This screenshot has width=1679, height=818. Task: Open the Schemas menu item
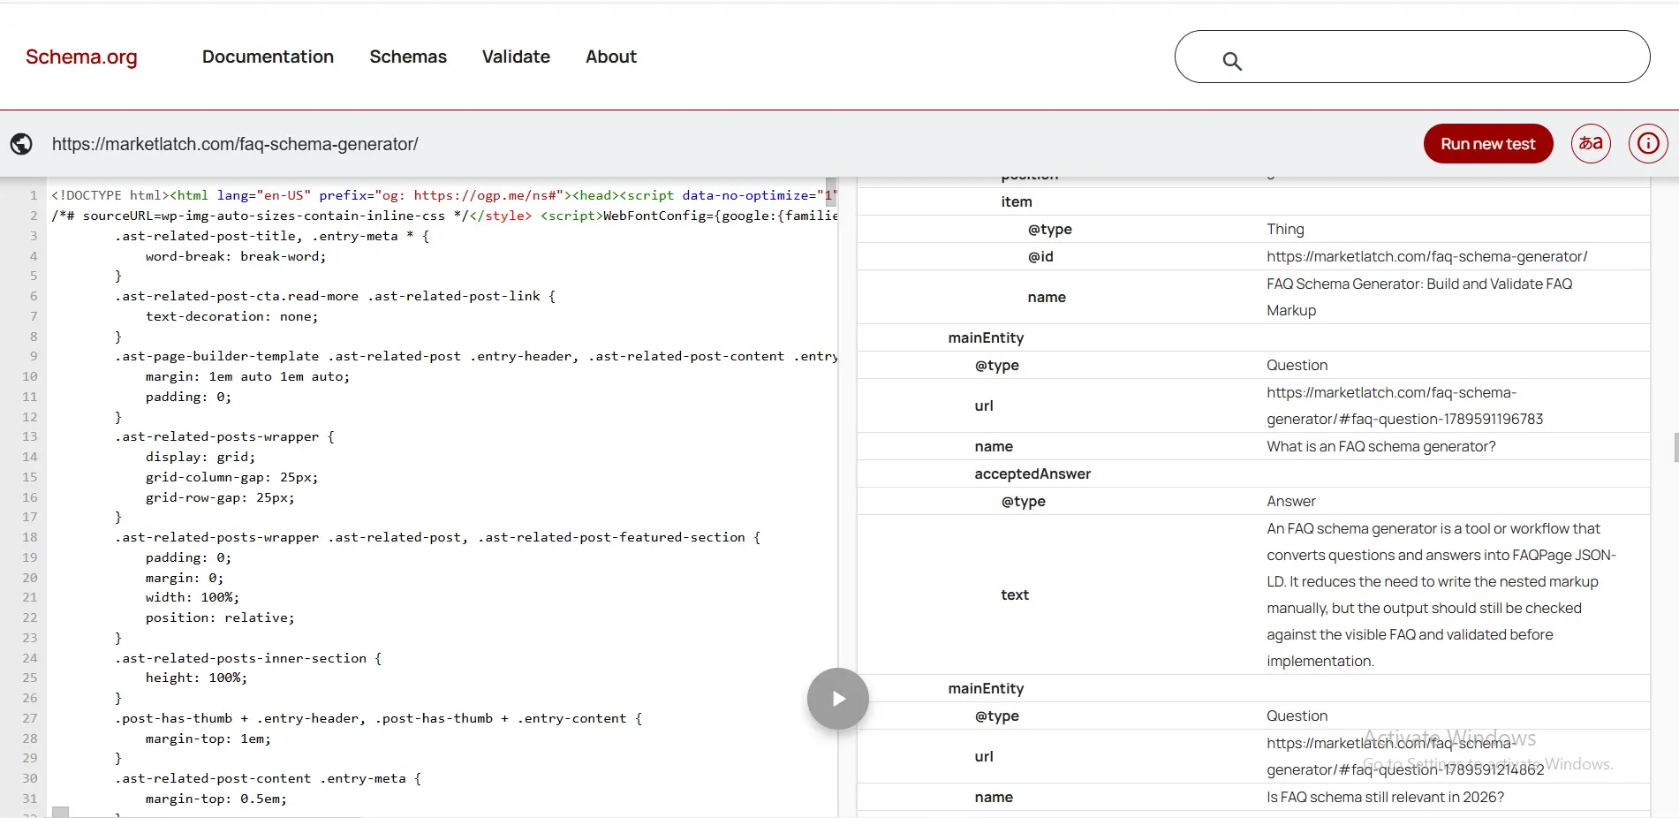(408, 57)
